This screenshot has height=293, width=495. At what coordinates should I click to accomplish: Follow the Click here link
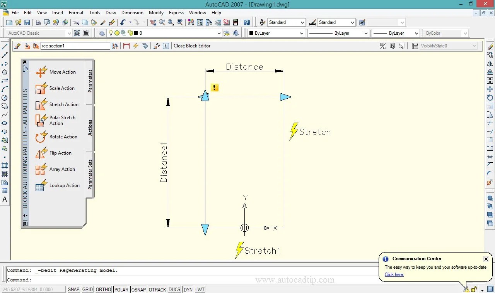click(394, 274)
